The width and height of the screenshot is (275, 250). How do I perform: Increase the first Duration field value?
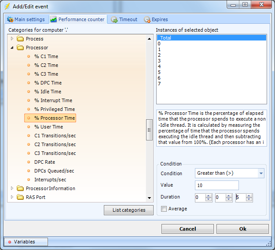click(x=209, y=196)
